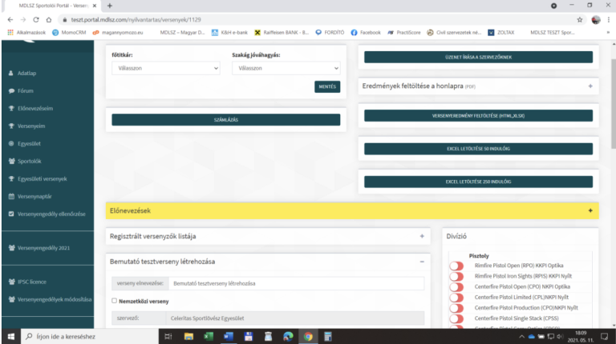The height and width of the screenshot is (344, 616).
Task: Click the Windows Start button
Action: point(10,337)
